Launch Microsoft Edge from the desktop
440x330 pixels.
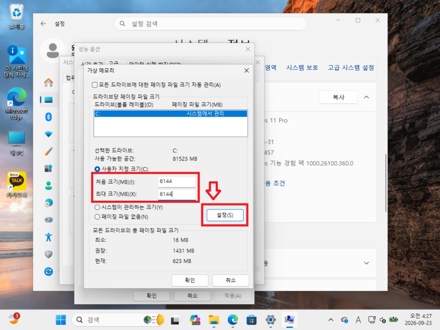point(16,103)
